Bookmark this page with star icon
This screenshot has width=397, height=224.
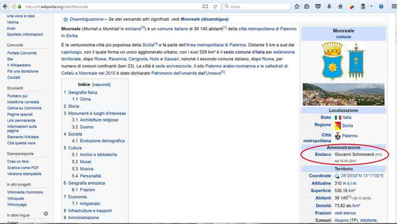pyautogui.click(x=297, y=7)
